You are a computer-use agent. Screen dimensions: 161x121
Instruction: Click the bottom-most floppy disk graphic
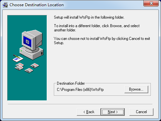click(29, 71)
